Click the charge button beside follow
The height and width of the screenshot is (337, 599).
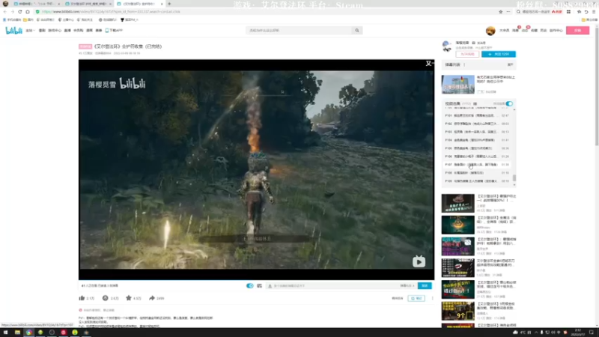click(x=467, y=54)
